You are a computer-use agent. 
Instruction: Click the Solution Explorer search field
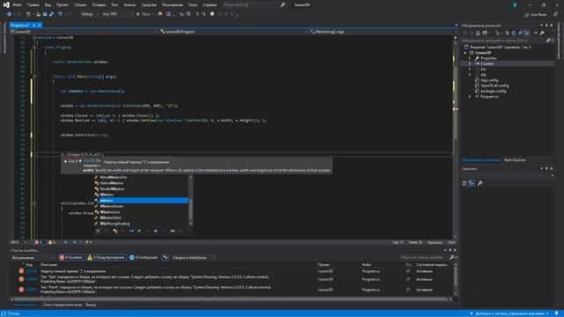pyautogui.click(x=508, y=41)
